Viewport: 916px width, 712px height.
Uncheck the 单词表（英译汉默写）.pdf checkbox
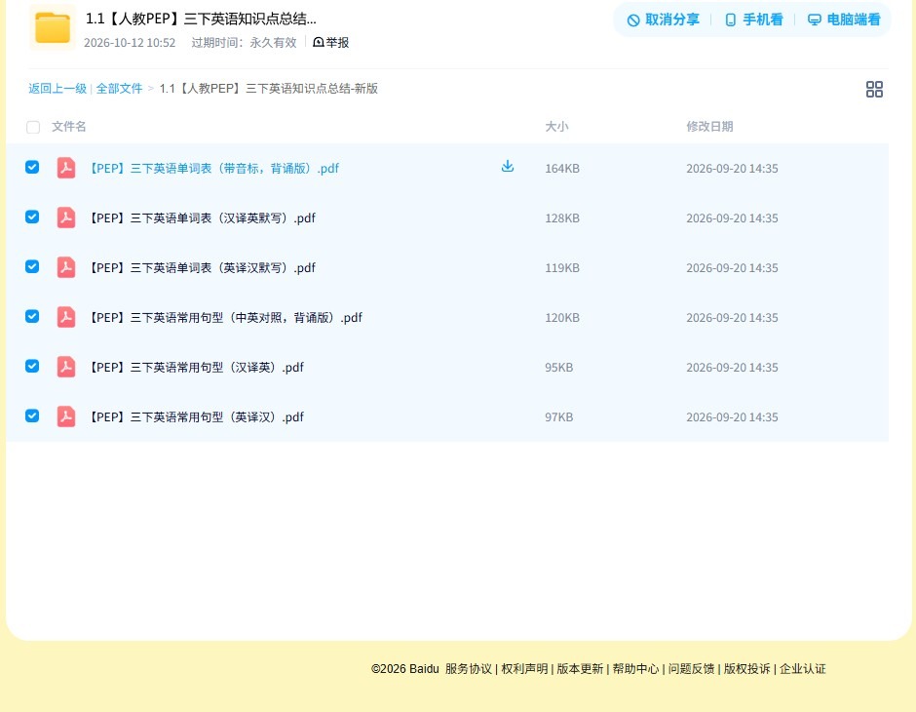32,266
